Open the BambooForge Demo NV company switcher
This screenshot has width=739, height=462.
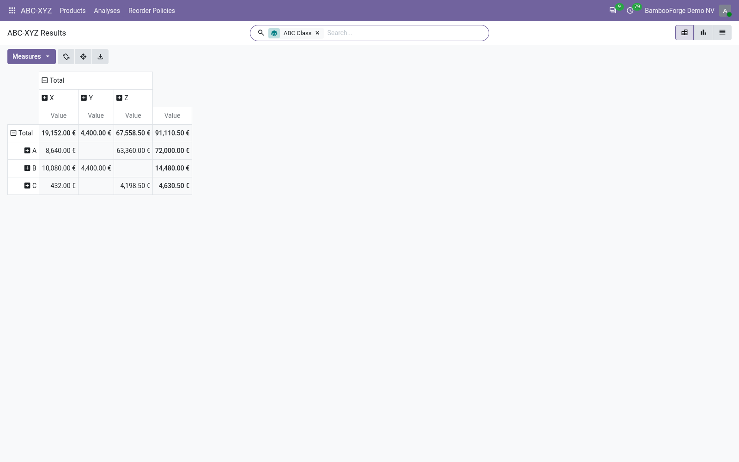679,11
